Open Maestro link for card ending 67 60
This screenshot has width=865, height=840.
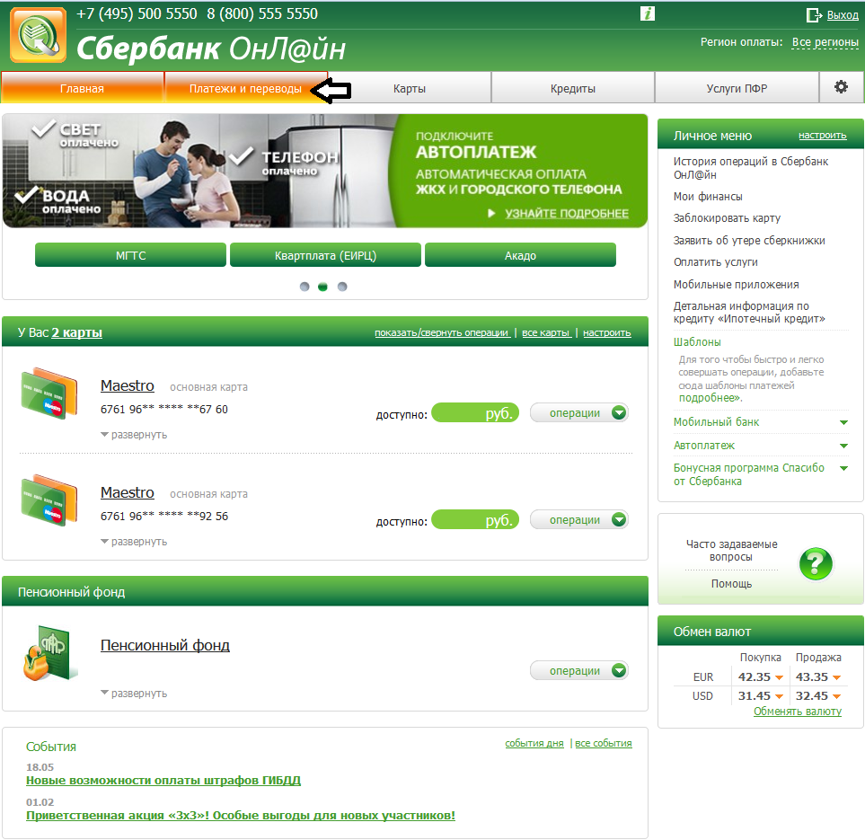coord(128,385)
